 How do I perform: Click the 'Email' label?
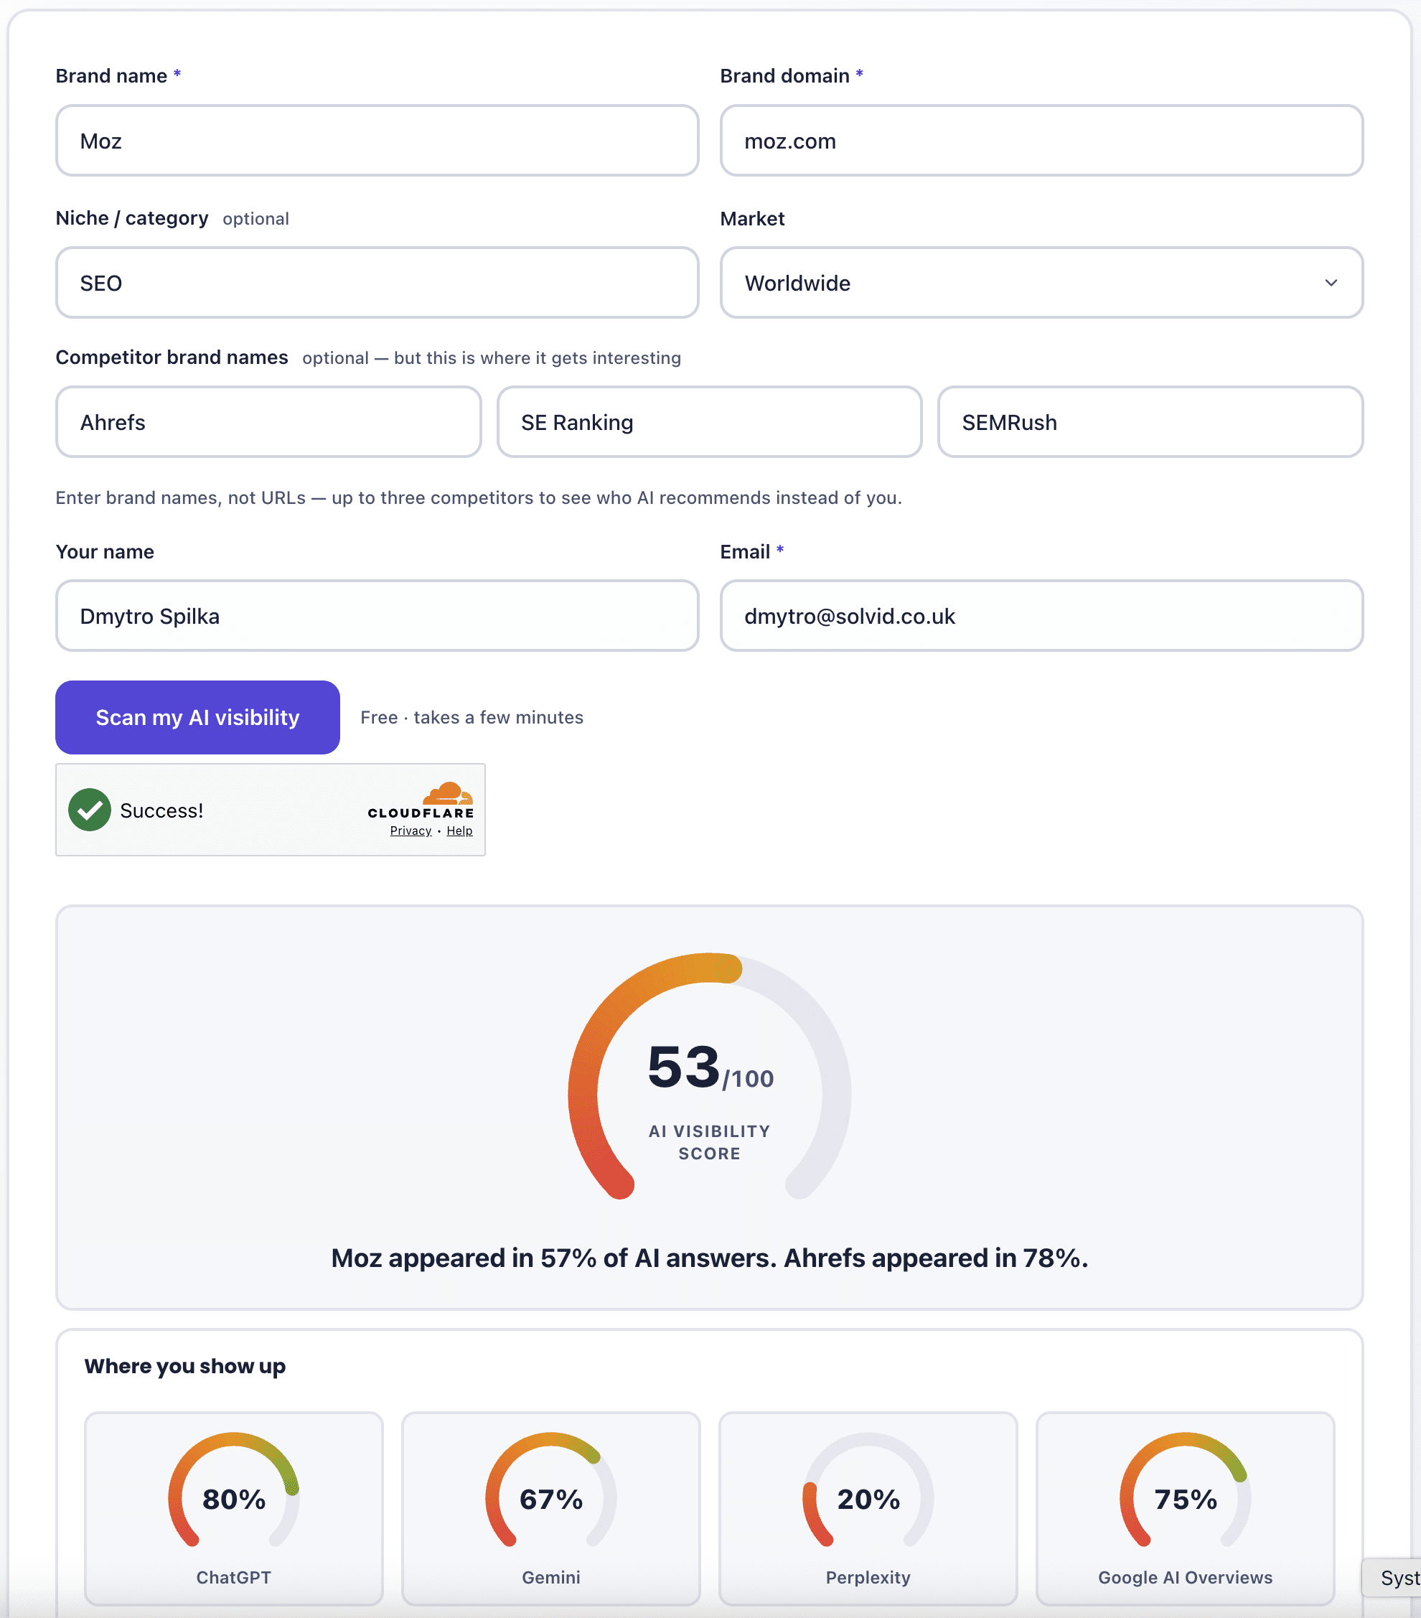(x=746, y=552)
